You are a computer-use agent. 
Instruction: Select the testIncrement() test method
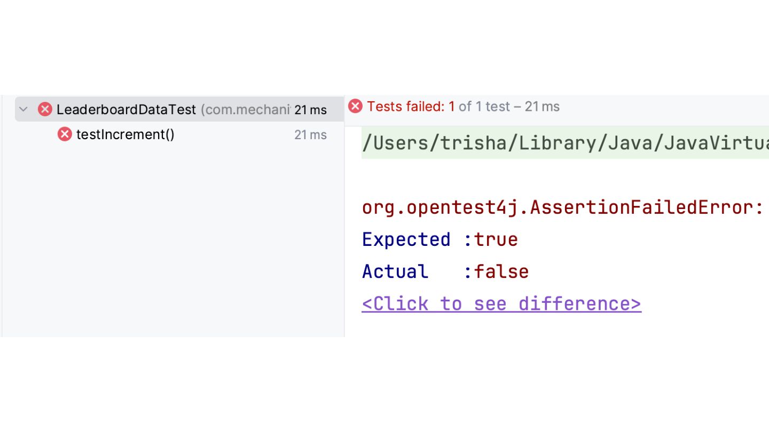[125, 134]
